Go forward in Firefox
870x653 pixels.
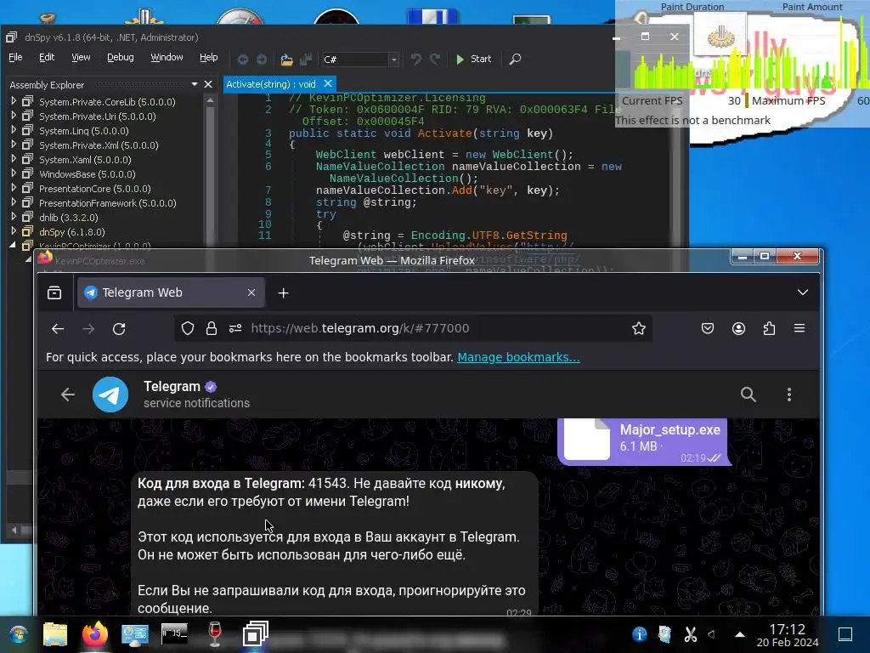tap(88, 329)
